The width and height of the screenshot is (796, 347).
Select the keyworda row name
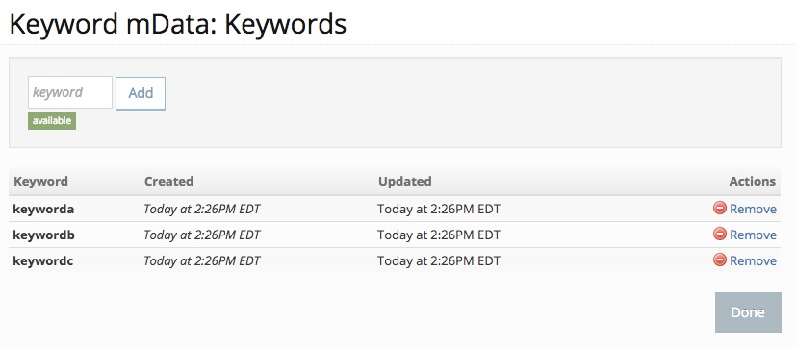coord(43,209)
